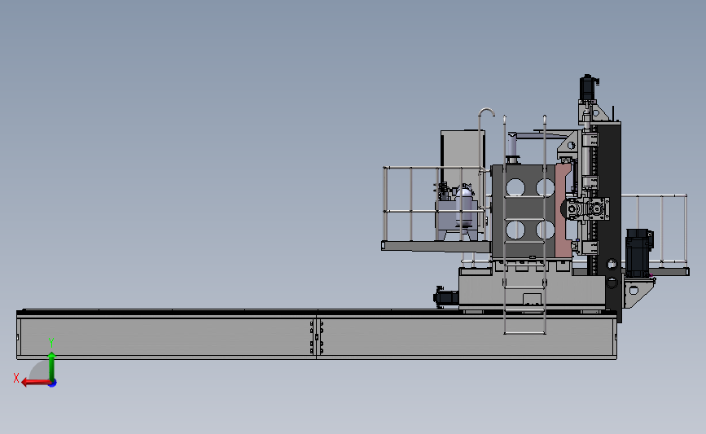Click the red X axis arrow of the triad
The image size is (706, 434).
[x=35, y=383]
